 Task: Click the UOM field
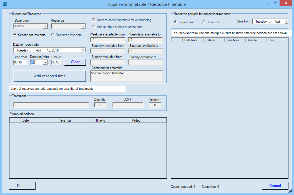[x=128, y=105]
